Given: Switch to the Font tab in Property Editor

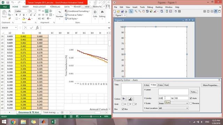Looking at the screenshot, I should point(167,85).
